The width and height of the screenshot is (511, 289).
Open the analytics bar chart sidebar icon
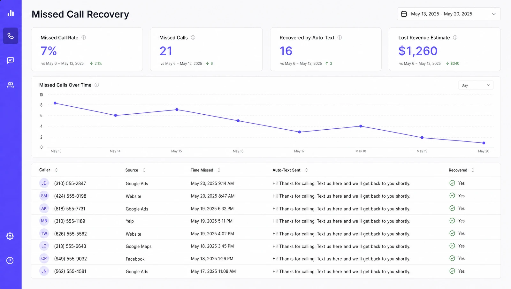[11, 13]
